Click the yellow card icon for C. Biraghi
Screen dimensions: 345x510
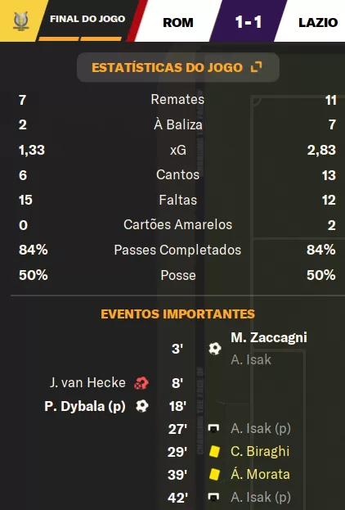pos(214,451)
